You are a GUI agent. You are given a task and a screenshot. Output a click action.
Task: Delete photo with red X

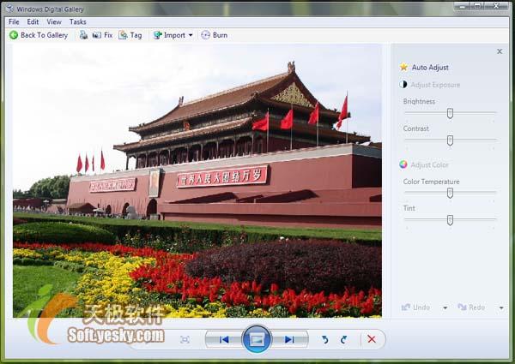tap(372, 339)
